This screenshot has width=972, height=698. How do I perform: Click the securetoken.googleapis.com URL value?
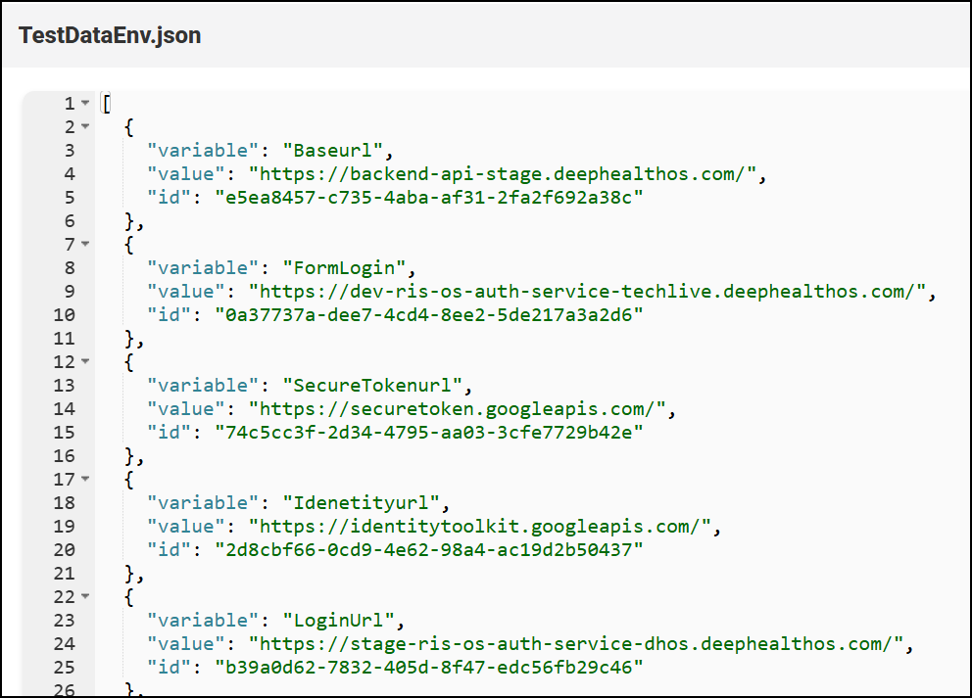click(x=457, y=409)
